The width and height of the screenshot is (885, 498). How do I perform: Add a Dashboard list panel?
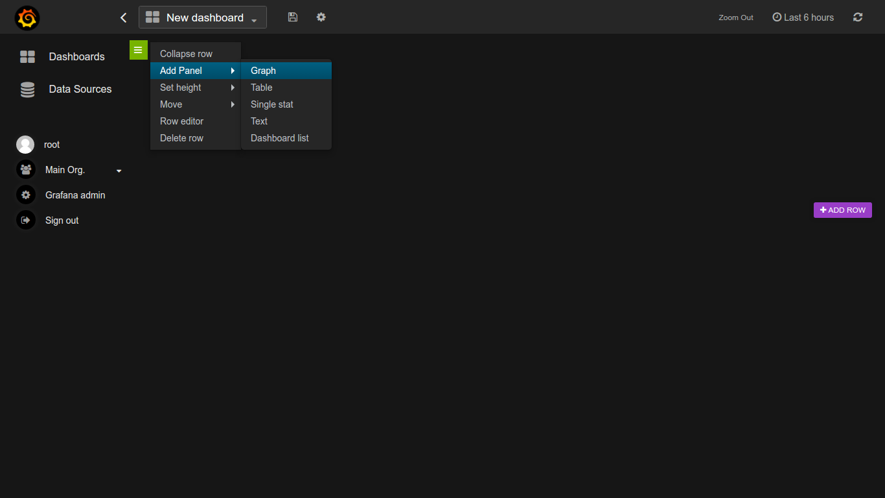tap(286, 138)
